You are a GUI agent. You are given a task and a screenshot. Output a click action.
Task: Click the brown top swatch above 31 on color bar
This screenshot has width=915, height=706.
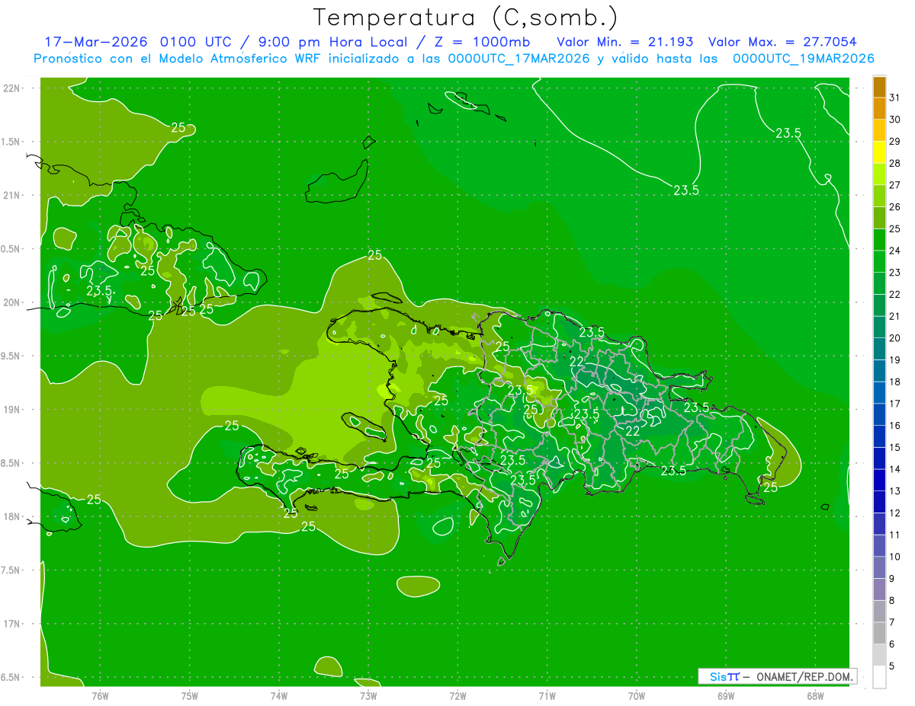[x=879, y=88]
